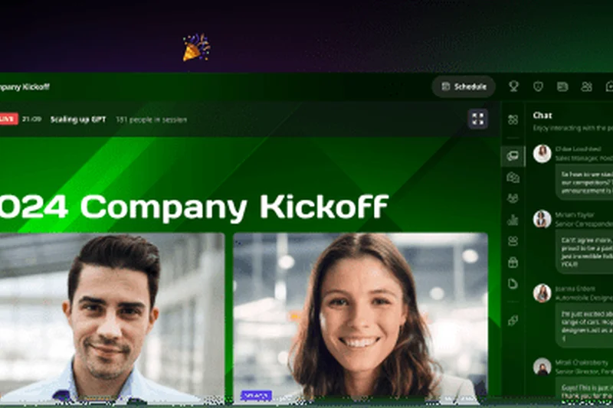Click the card icon next to the shield
The image size is (613, 408).
click(562, 86)
